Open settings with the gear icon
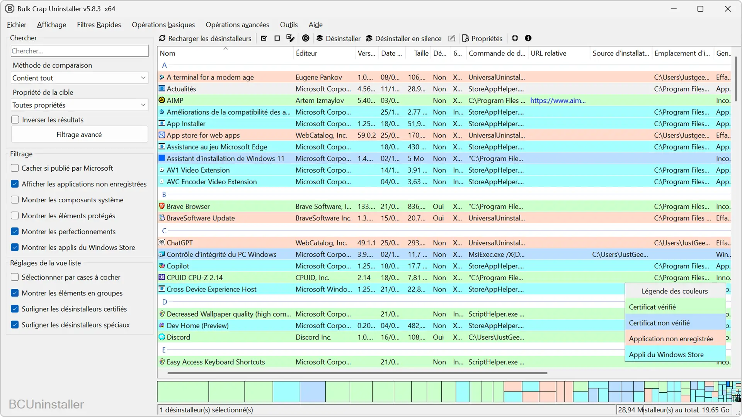The width and height of the screenshot is (742, 417). coord(515,38)
